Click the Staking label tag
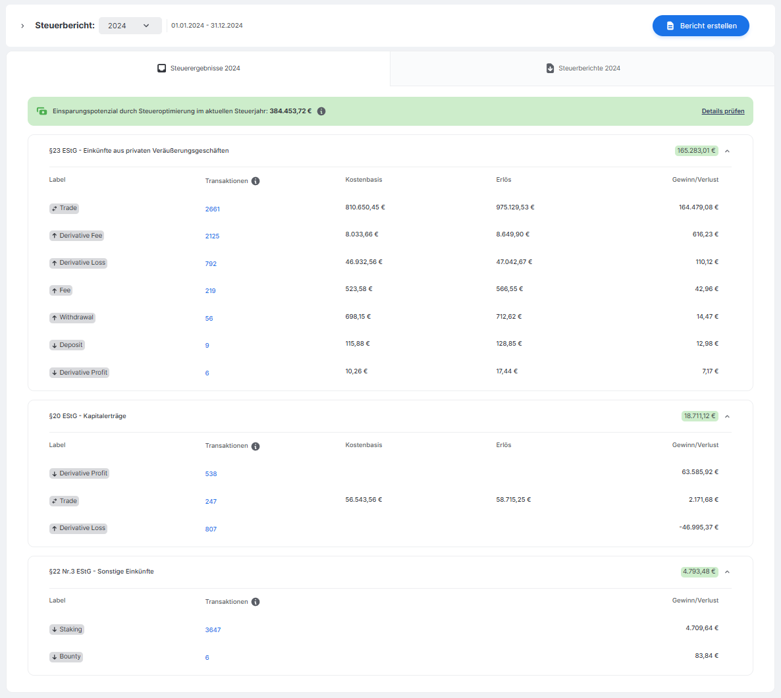781x698 pixels. coord(67,630)
